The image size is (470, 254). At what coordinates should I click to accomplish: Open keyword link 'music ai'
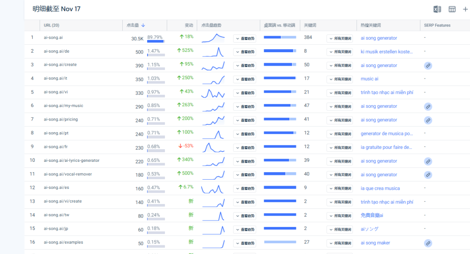click(x=369, y=79)
